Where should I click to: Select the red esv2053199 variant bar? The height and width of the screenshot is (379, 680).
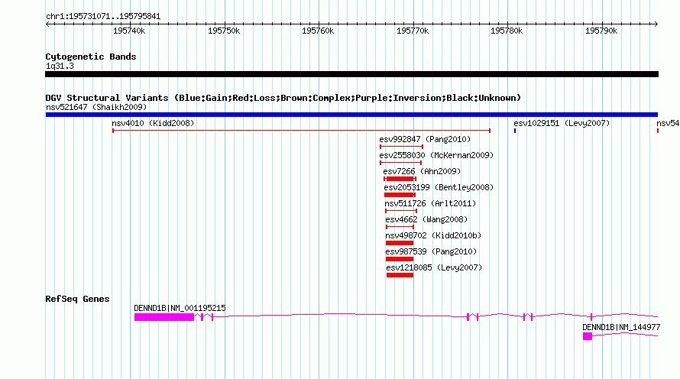[x=400, y=195]
